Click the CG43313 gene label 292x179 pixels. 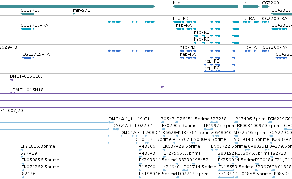pos(281,10)
